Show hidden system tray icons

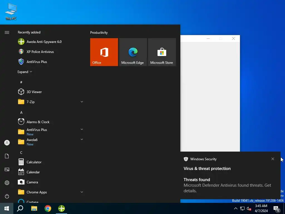(235, 208)
